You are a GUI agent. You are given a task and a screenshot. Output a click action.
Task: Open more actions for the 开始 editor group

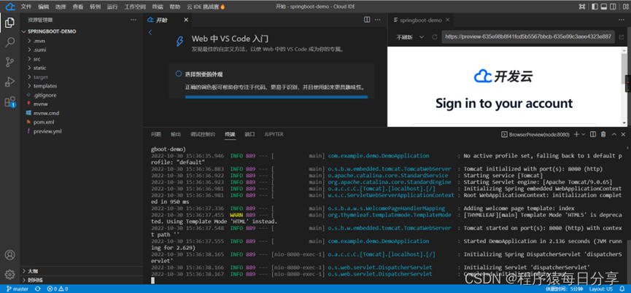pyautogui.click(x=378, y=20)
